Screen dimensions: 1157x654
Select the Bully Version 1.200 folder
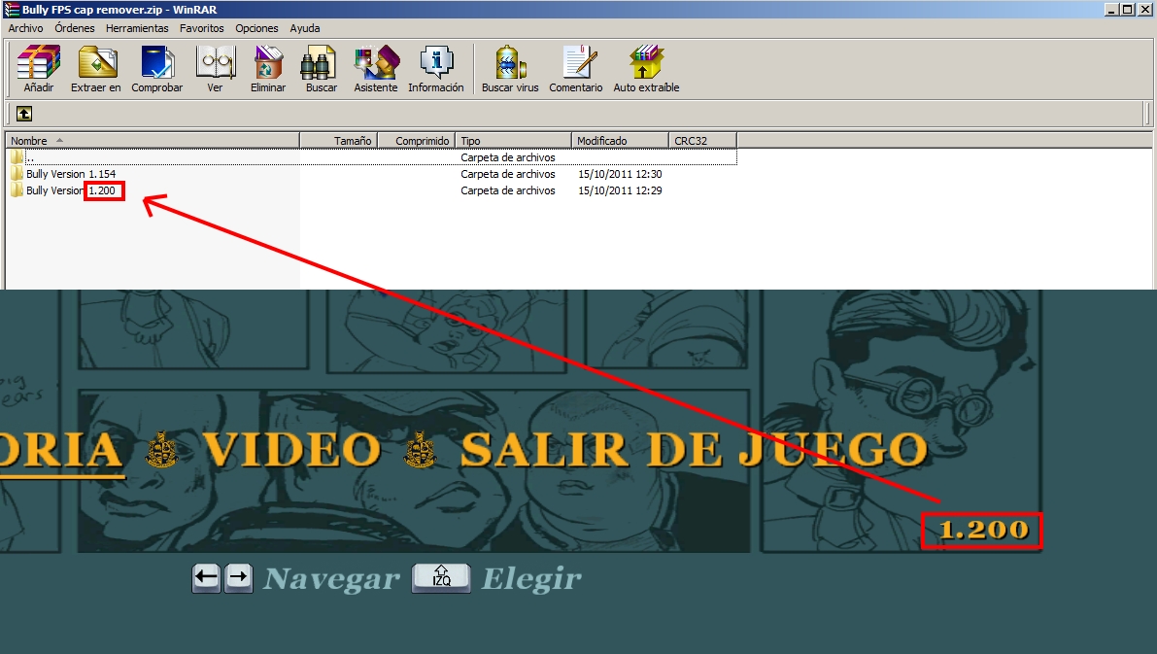pyautogui.click(x=71, y=190)
